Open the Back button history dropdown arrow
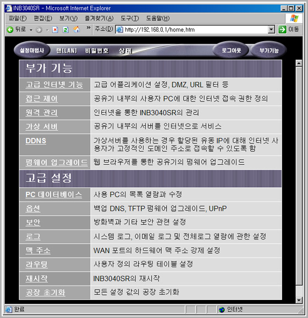The image size is (308, 318). 31,30
